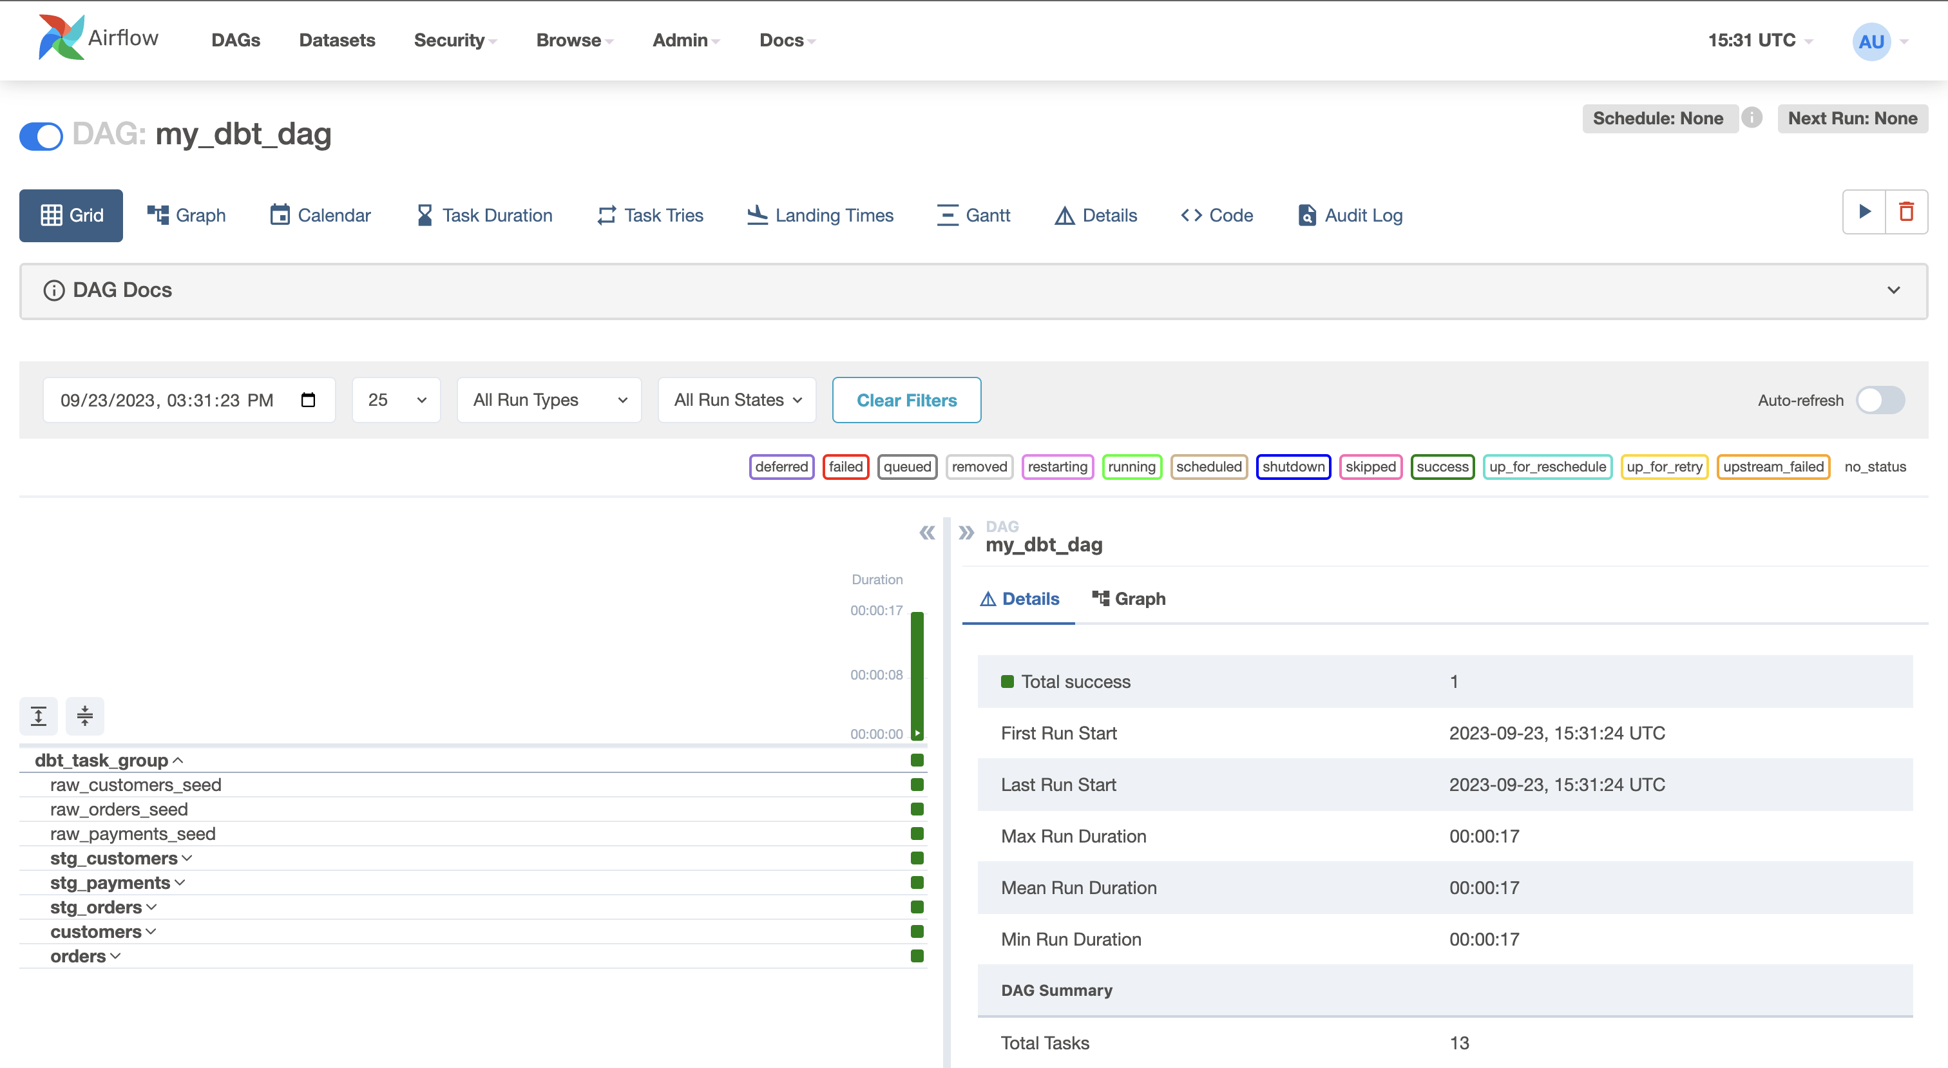This screenshot has width=1948, height=1068.
Task: Select the stg_payments status square
Action: click(917, 882)
